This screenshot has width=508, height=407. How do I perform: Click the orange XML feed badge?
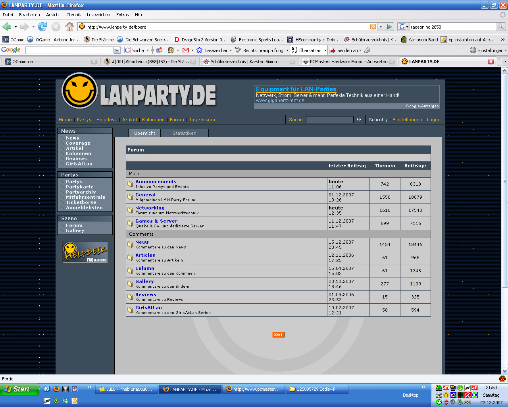278,335
